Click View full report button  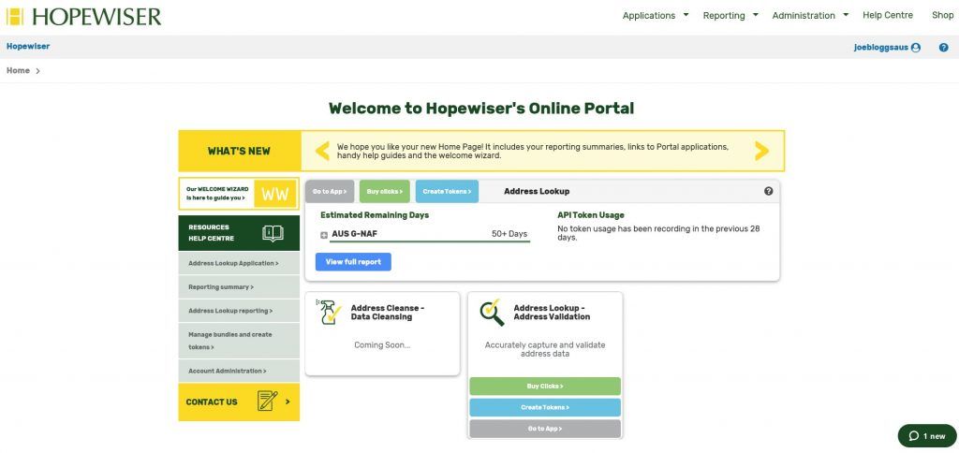click(x=353, y=262)
